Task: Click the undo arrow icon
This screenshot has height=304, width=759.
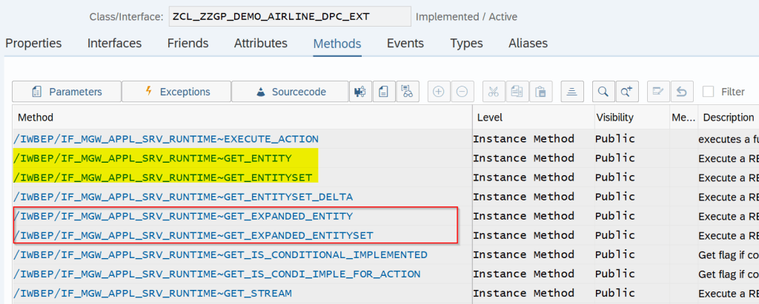Action: coord(681,92)
